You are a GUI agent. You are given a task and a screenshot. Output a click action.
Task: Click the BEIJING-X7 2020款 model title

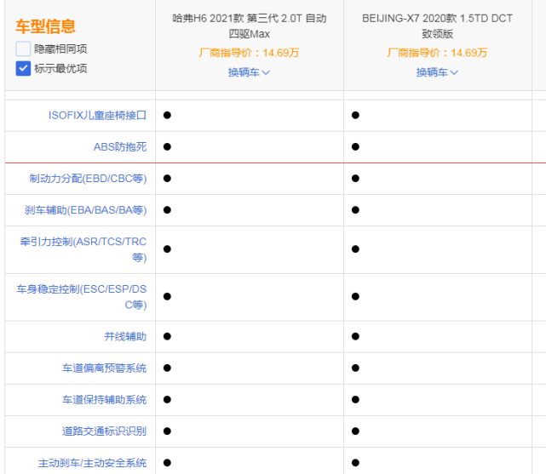tap(437, 26)
